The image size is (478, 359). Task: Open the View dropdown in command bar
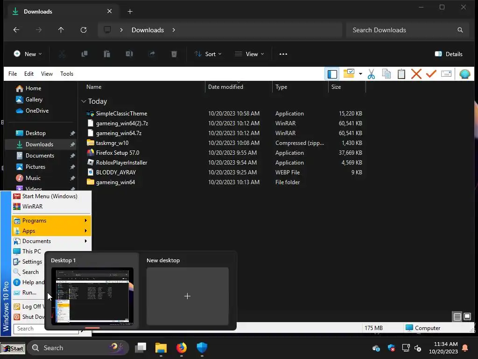[249, 54]
